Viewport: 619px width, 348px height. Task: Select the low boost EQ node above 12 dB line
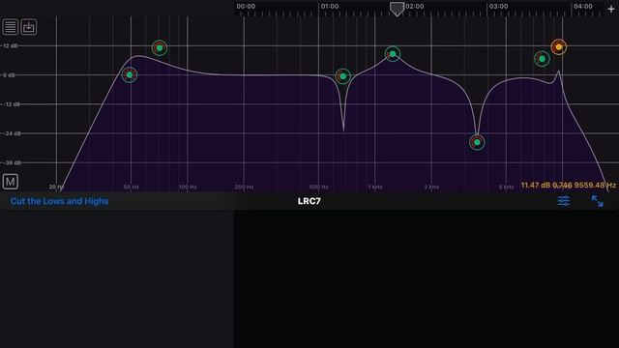tap(160, 47)
